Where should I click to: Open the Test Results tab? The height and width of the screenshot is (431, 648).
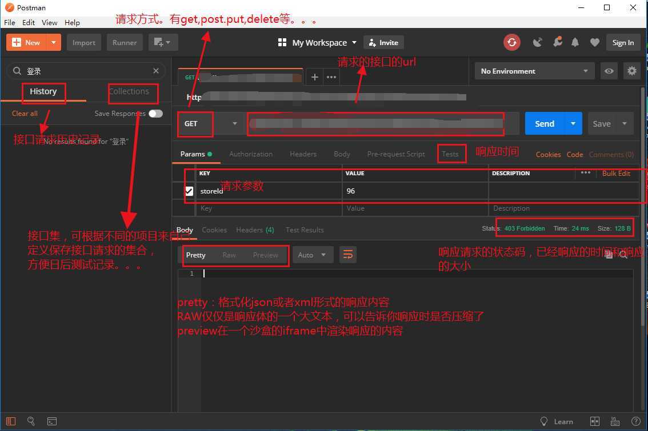[x=305, y=230]
